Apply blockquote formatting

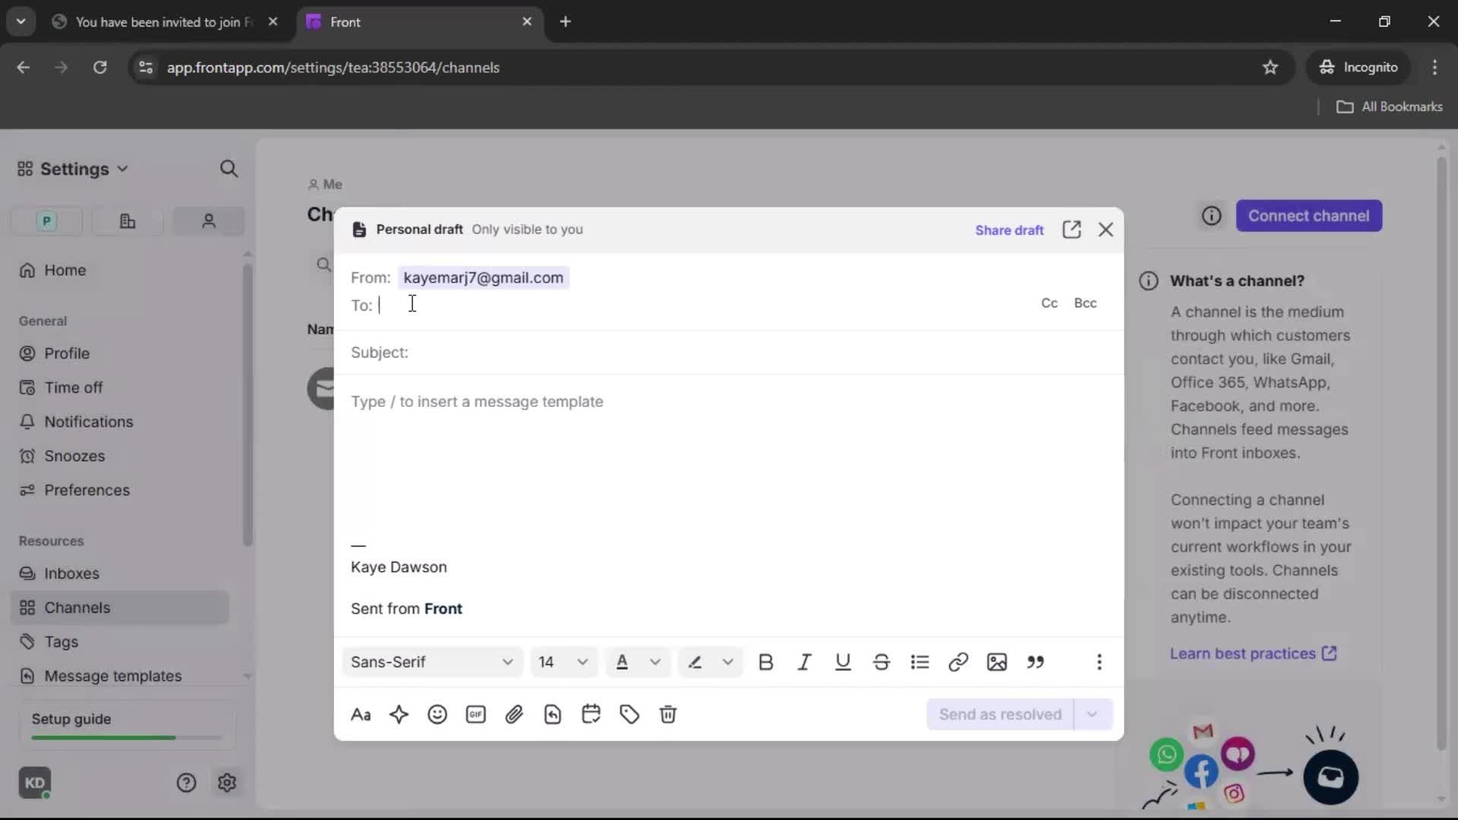(x=1036, y=662)
